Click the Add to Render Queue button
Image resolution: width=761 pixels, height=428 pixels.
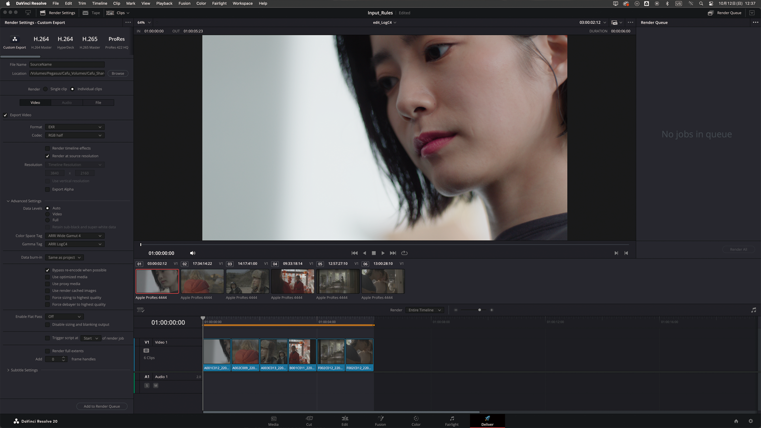coord(102,406)
